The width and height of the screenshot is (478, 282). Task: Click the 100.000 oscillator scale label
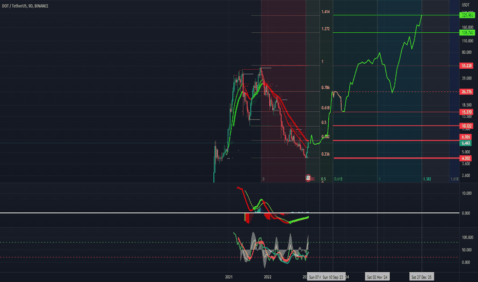(468, 237)
